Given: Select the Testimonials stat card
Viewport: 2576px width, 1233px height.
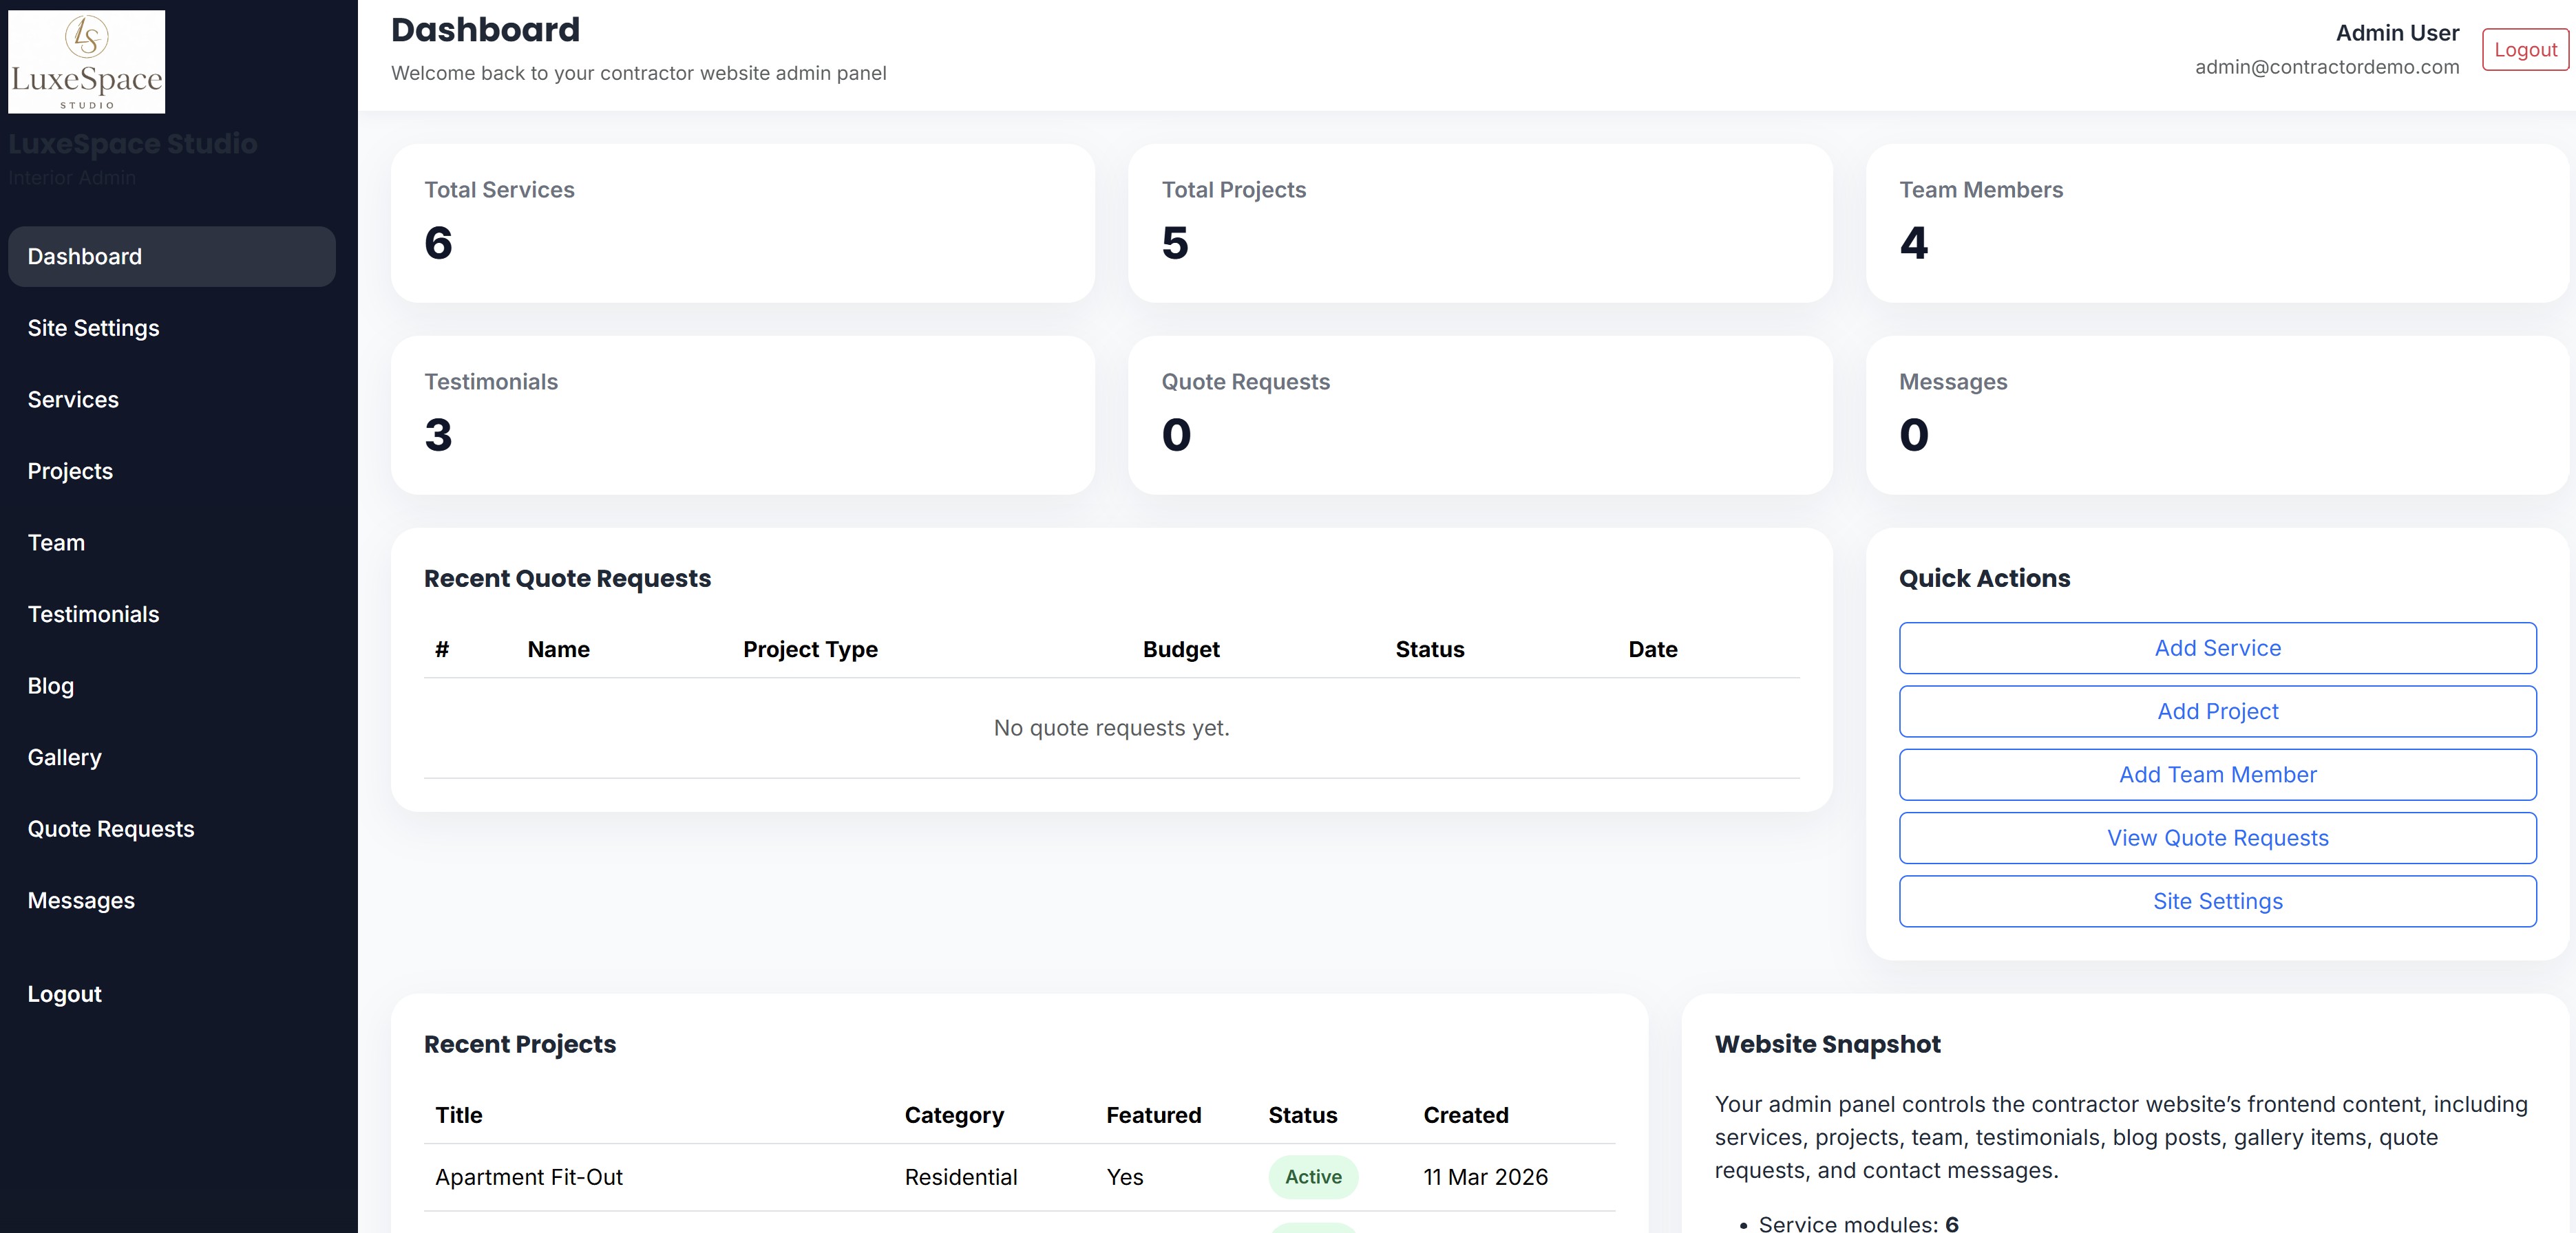Looking at the screenshot, I should tap(743, 415).
